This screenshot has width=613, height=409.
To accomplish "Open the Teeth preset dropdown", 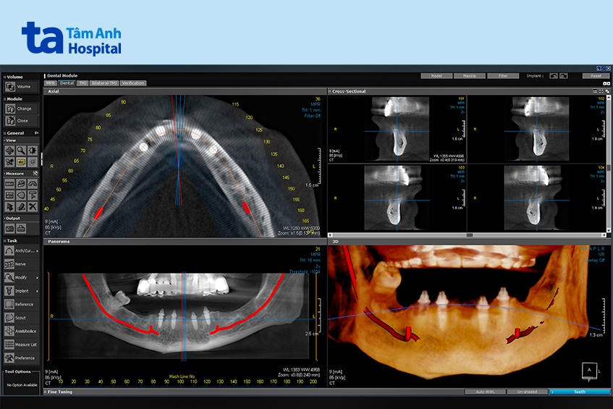I will pyautogui.click(x=580, y=392).
